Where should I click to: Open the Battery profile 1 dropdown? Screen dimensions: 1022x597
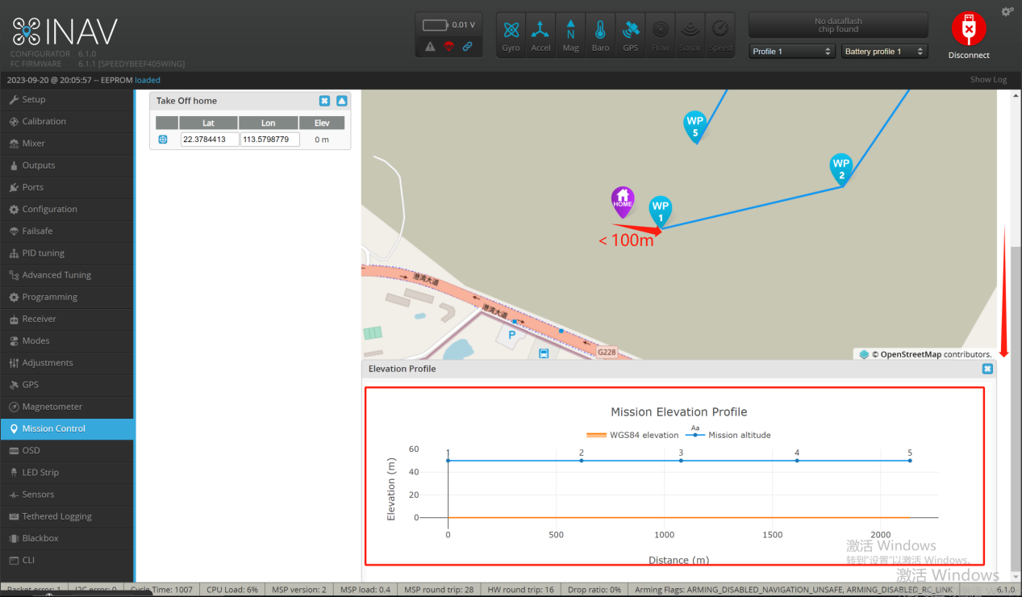pyautogui.click(x=885, y=52)
